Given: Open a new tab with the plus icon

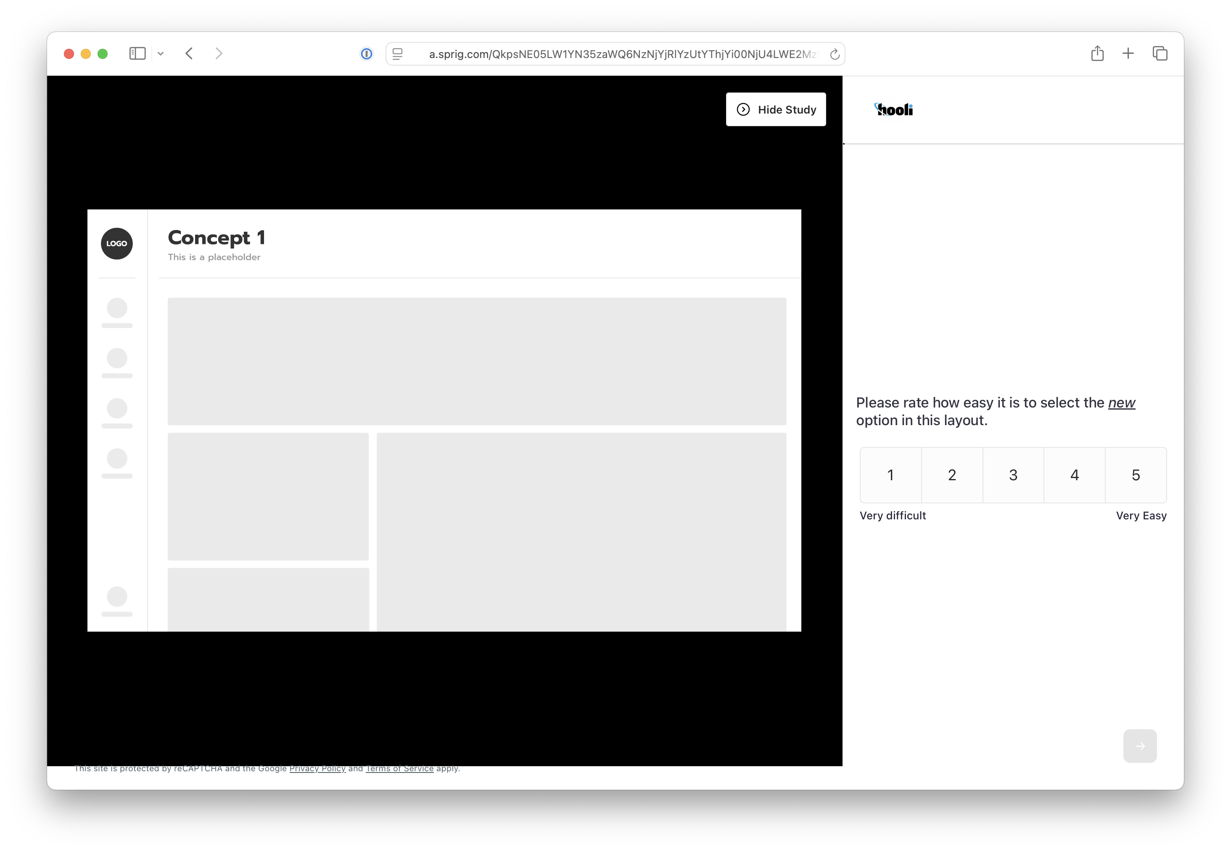Looking at the screenshot, I should pos(1128,53).
